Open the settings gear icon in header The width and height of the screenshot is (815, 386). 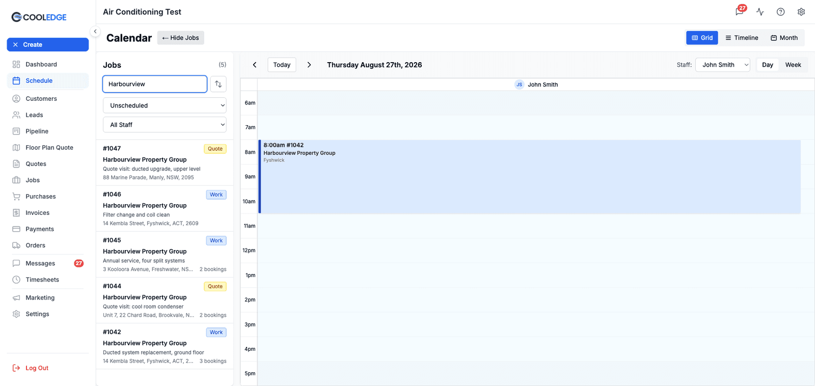(x=801, y=12)
